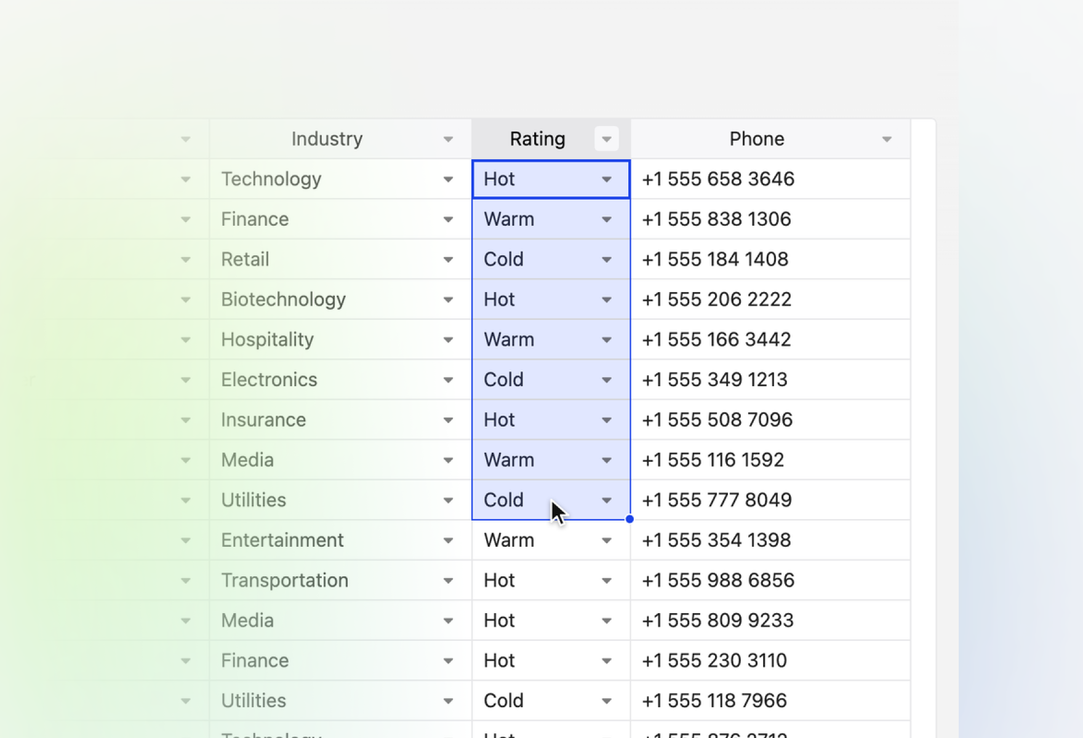Image resolution: width=1083 pixels, height=738 pixels.
Task: Open the Industry dropdown arrow for Electronics
Action: click(x=448, y=380)
